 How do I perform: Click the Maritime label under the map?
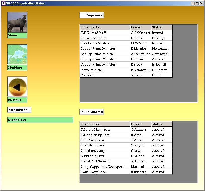pos(17,68)
